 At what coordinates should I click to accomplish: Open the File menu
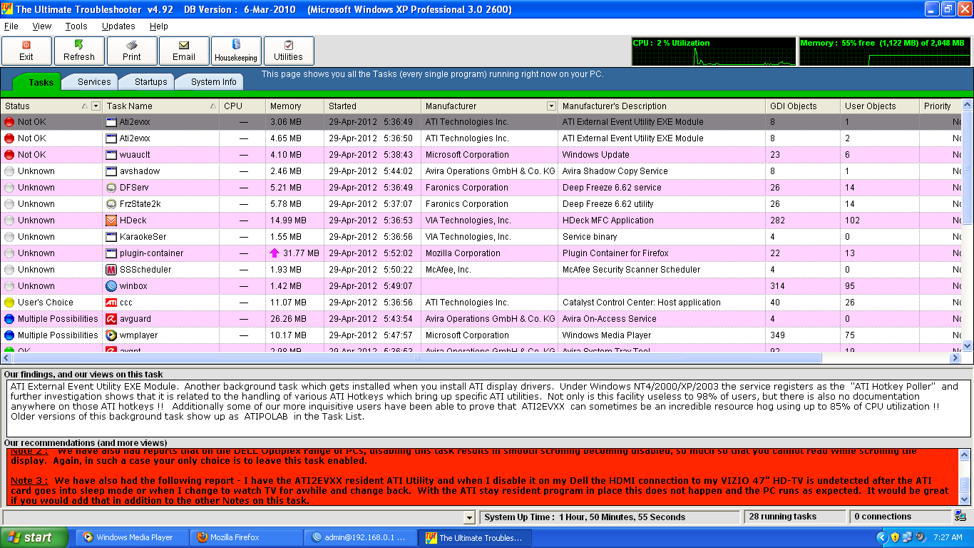11,26
